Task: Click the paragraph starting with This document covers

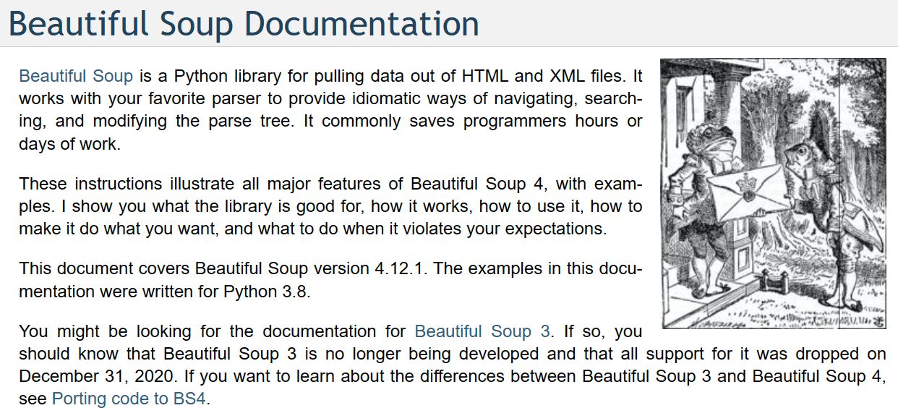Action: pos(330,280)
